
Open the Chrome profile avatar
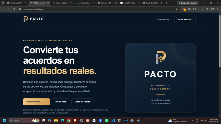tap(212, 9)
